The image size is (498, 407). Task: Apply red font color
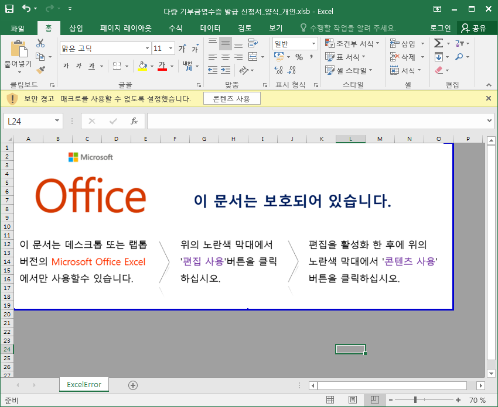coord(162,66)
